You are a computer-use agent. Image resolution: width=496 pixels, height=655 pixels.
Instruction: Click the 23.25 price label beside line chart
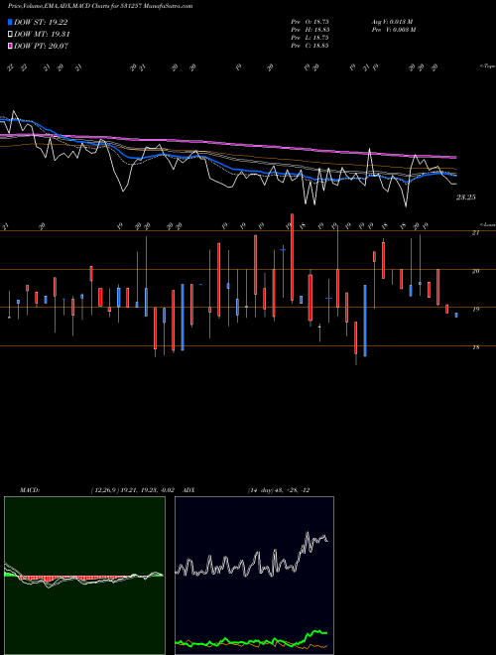pyautogui.click(x=465, y=197)
